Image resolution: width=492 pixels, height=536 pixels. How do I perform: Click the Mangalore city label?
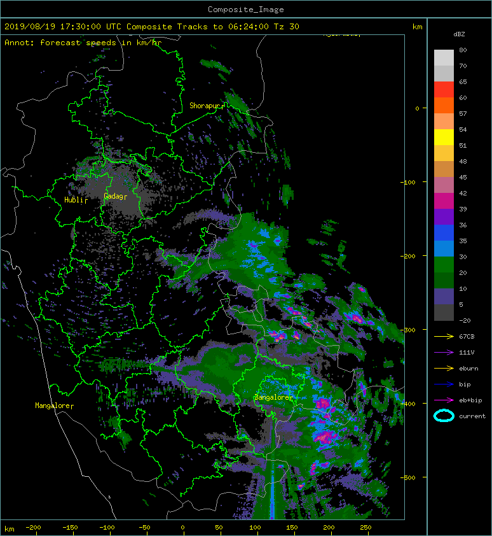(53, 406)
